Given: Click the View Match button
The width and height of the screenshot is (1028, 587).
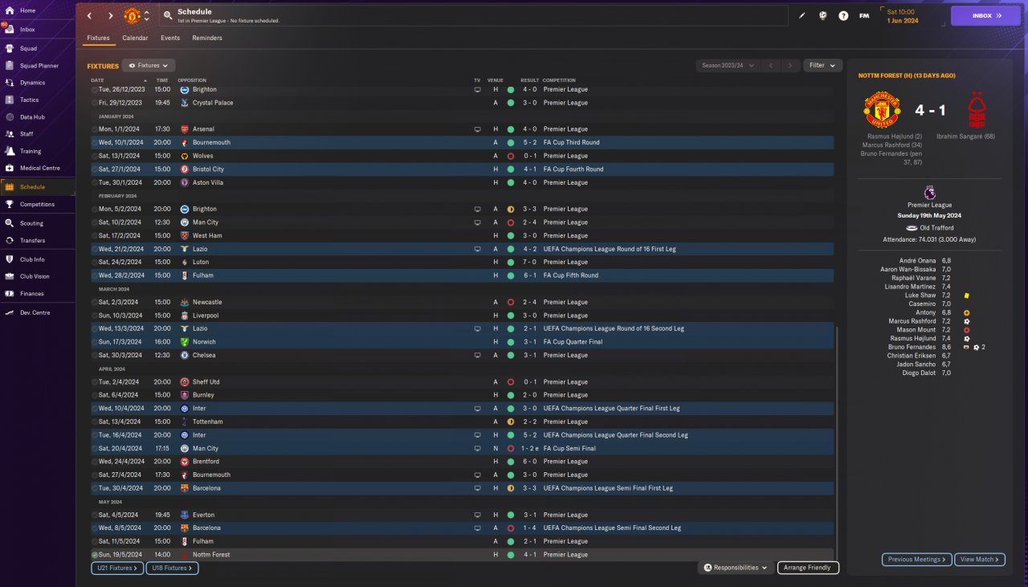Looking at the screenshot, I should pyautogui.click(x=981, y=560).
